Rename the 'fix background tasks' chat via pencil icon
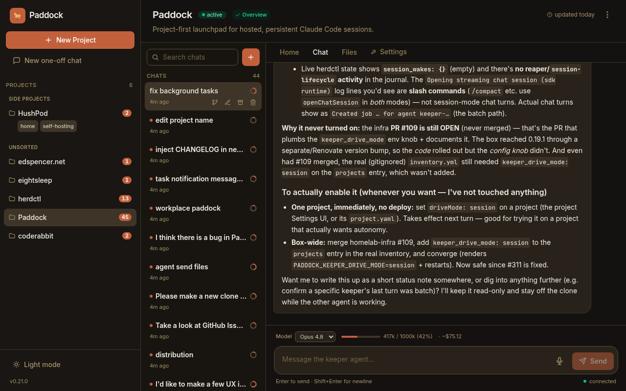The image size is (626, 391). point(227,102)
